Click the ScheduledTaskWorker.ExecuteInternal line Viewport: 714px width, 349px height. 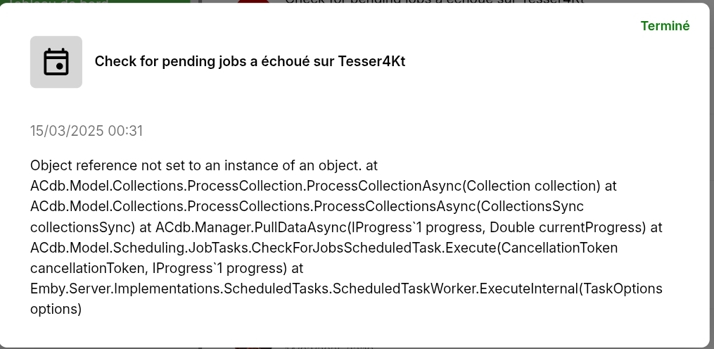pos(346,288)
